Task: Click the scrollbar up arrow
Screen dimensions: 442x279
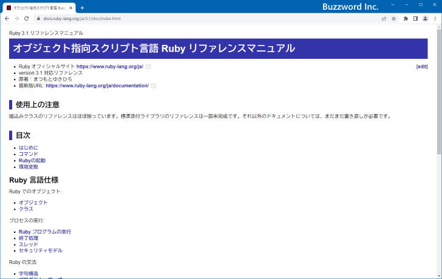Action: [x=439, y=27]
